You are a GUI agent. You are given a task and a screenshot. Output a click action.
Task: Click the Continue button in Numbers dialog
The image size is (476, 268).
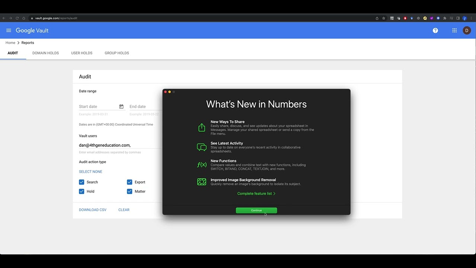[x=256, y=210]
